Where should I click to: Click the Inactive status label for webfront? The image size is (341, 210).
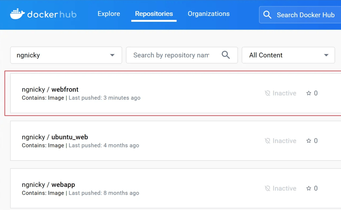point(285,93)
